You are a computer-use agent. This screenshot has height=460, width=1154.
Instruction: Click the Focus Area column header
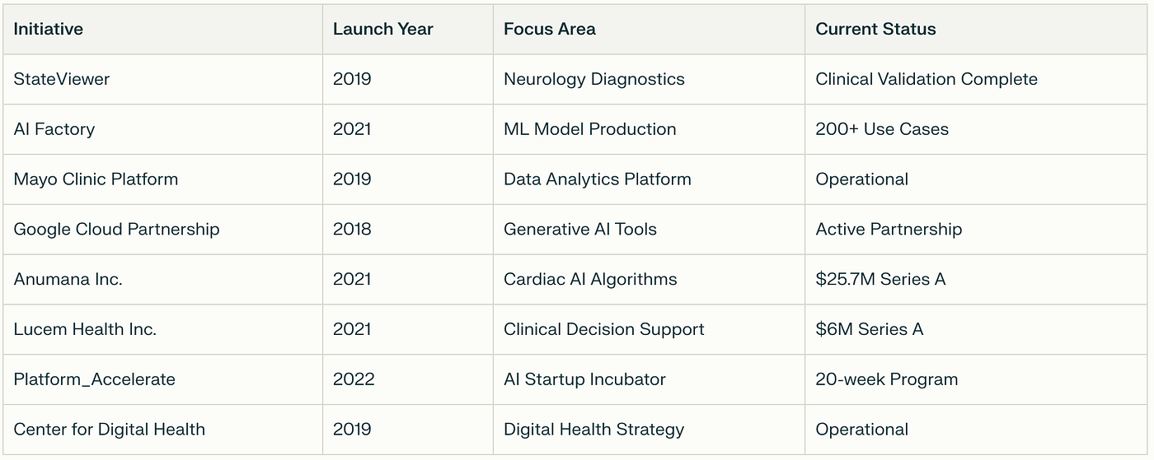click(650, 30)
